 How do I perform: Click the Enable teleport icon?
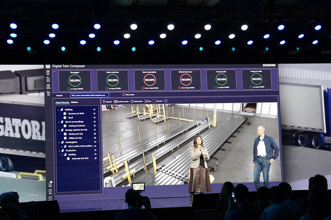pos(132,102)
